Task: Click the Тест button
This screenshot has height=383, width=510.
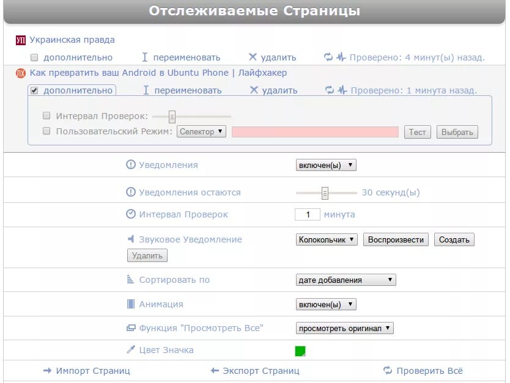Action: (x=417, y=132)
